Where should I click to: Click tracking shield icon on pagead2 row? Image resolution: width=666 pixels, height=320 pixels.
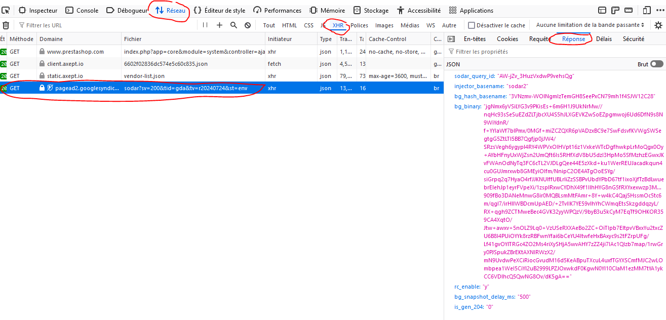click(50, 88)
